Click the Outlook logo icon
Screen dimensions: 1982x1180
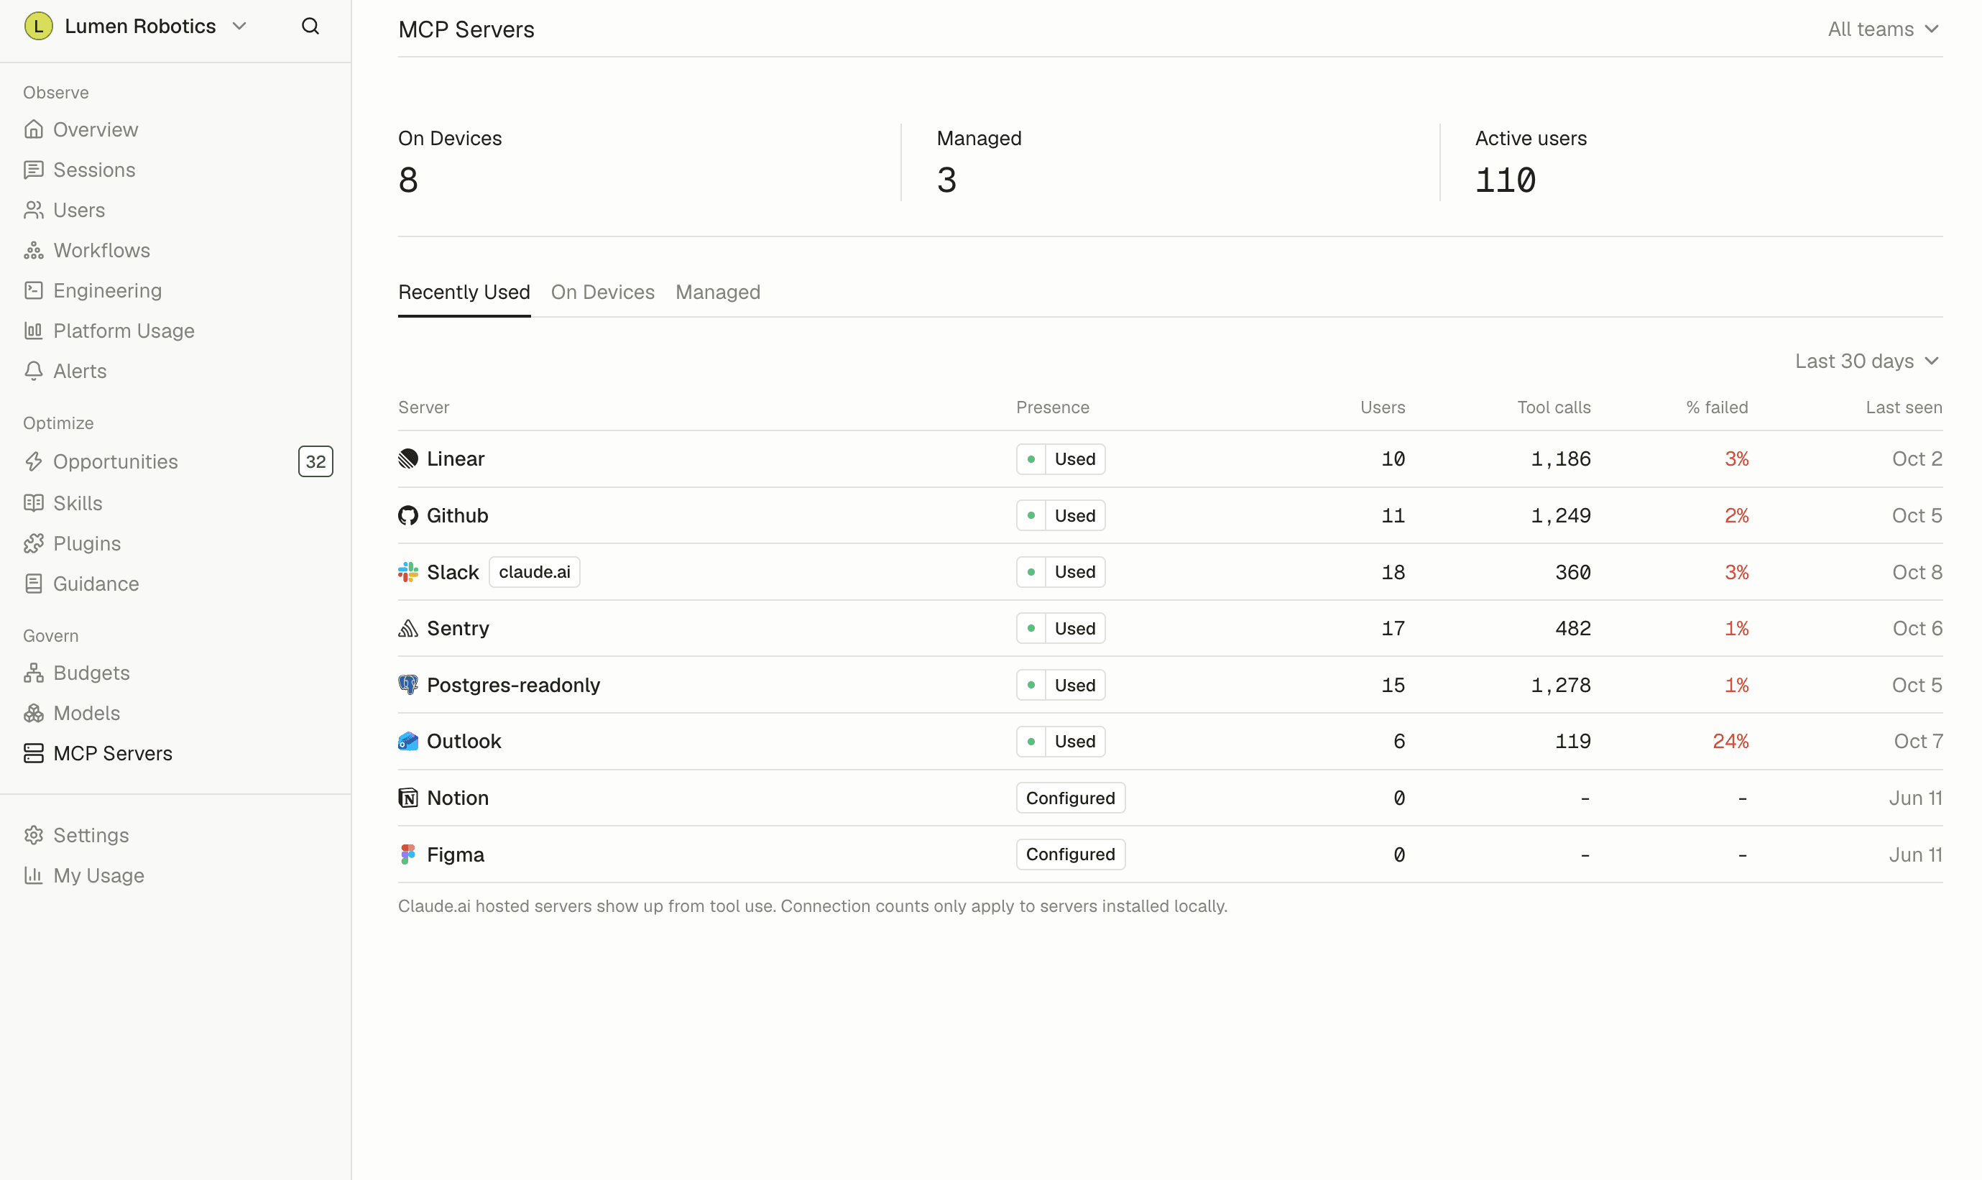408,741
